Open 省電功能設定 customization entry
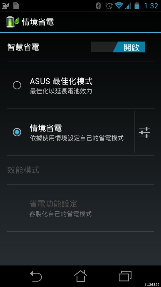This screenshot has width=161, height=287. (80, 208)
